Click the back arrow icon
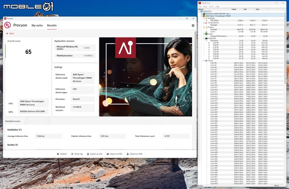The width and height of the screenshot is (289, 189). pyautogui.click(x=7, y=34)
